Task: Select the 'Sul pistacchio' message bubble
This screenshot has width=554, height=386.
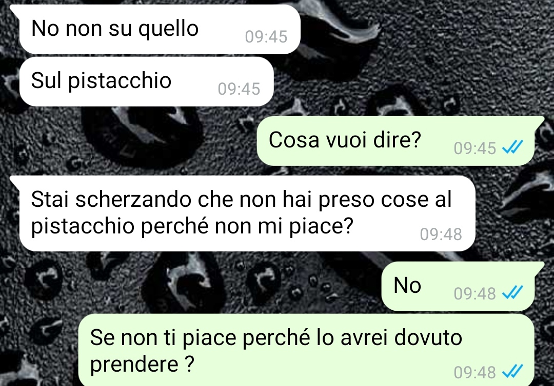Action: pos(147,81)
